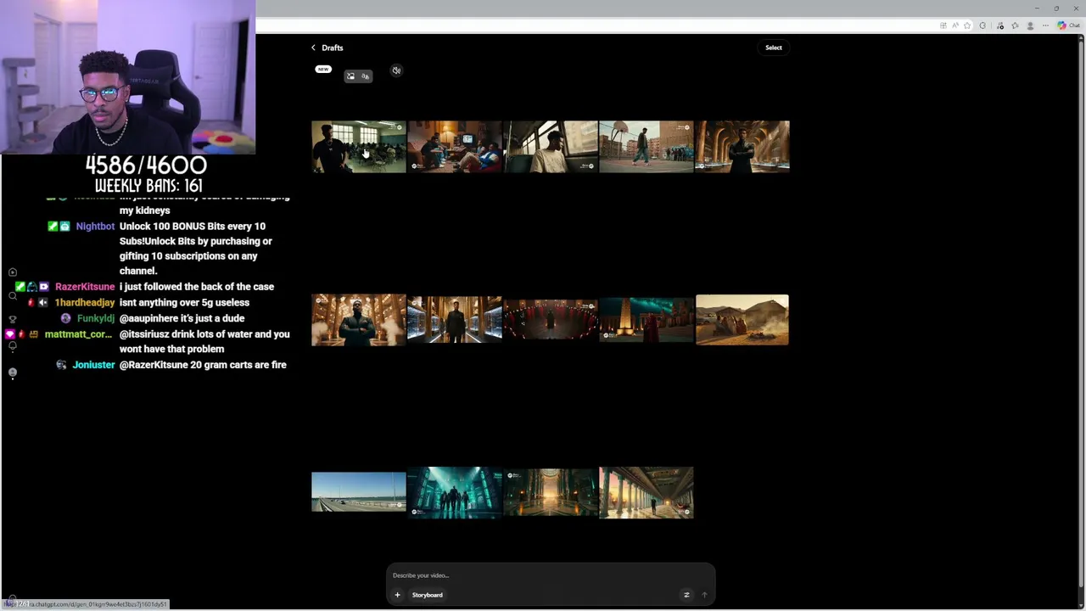This screenshot has width=1086, height=611.
Task: Open Read aloud icon in address bar
Action: point(955,25)
